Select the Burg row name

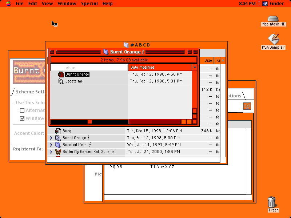67,131
